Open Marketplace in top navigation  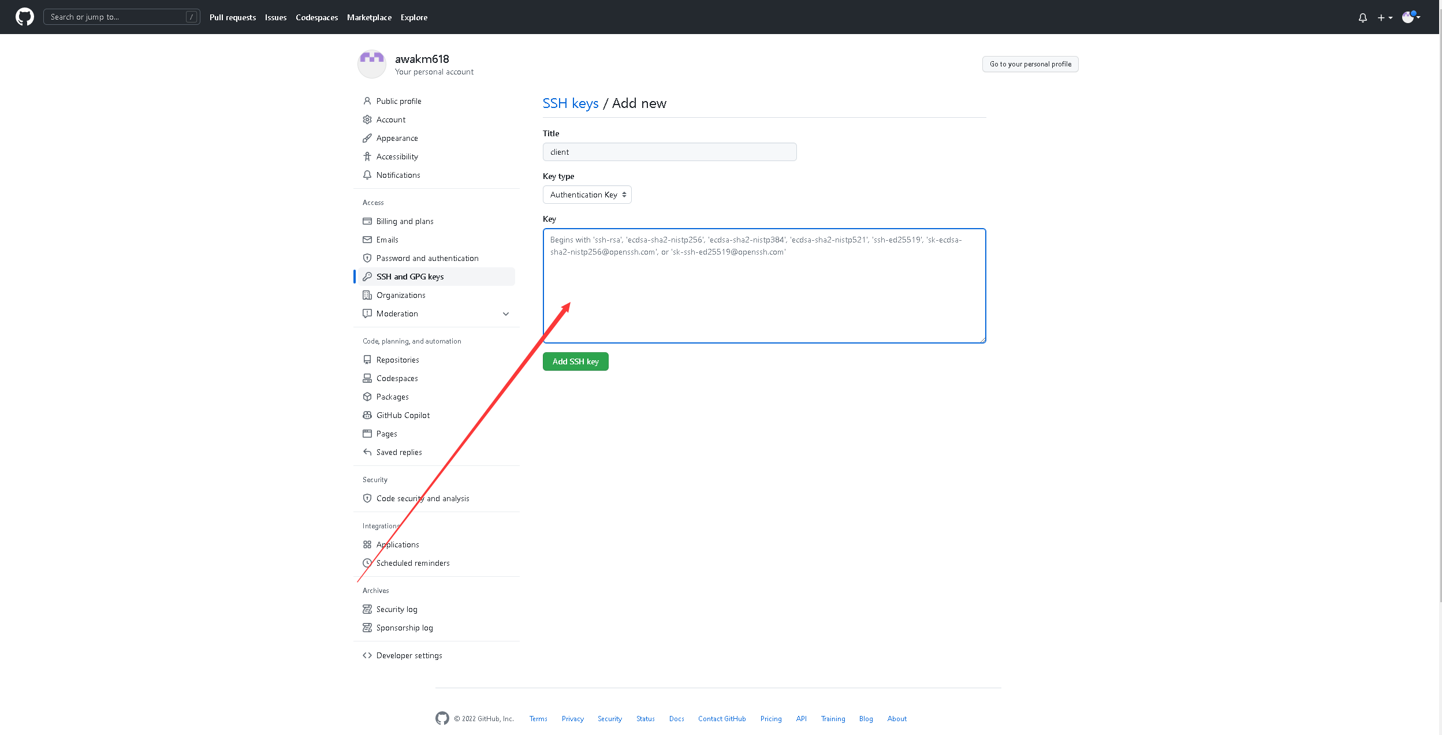click(x=369, y=17)
